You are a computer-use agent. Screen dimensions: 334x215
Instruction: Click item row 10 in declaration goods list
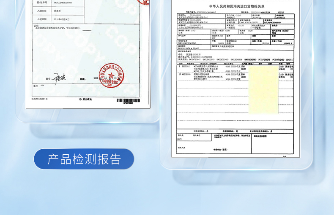click(211, 77)
